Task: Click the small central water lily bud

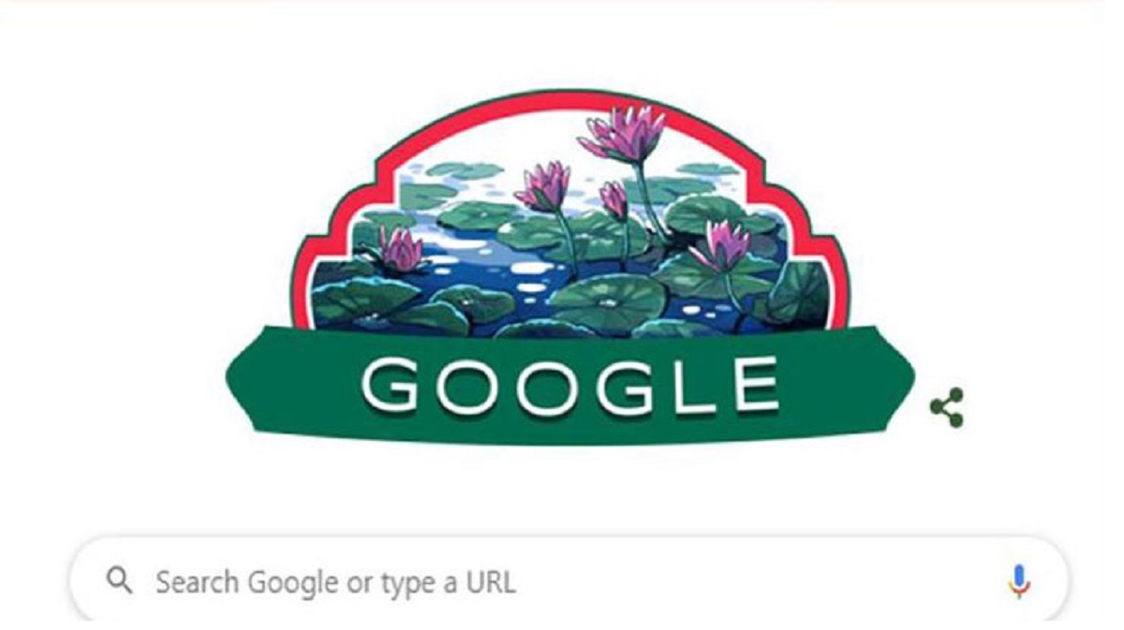Action: pos(614,200)
